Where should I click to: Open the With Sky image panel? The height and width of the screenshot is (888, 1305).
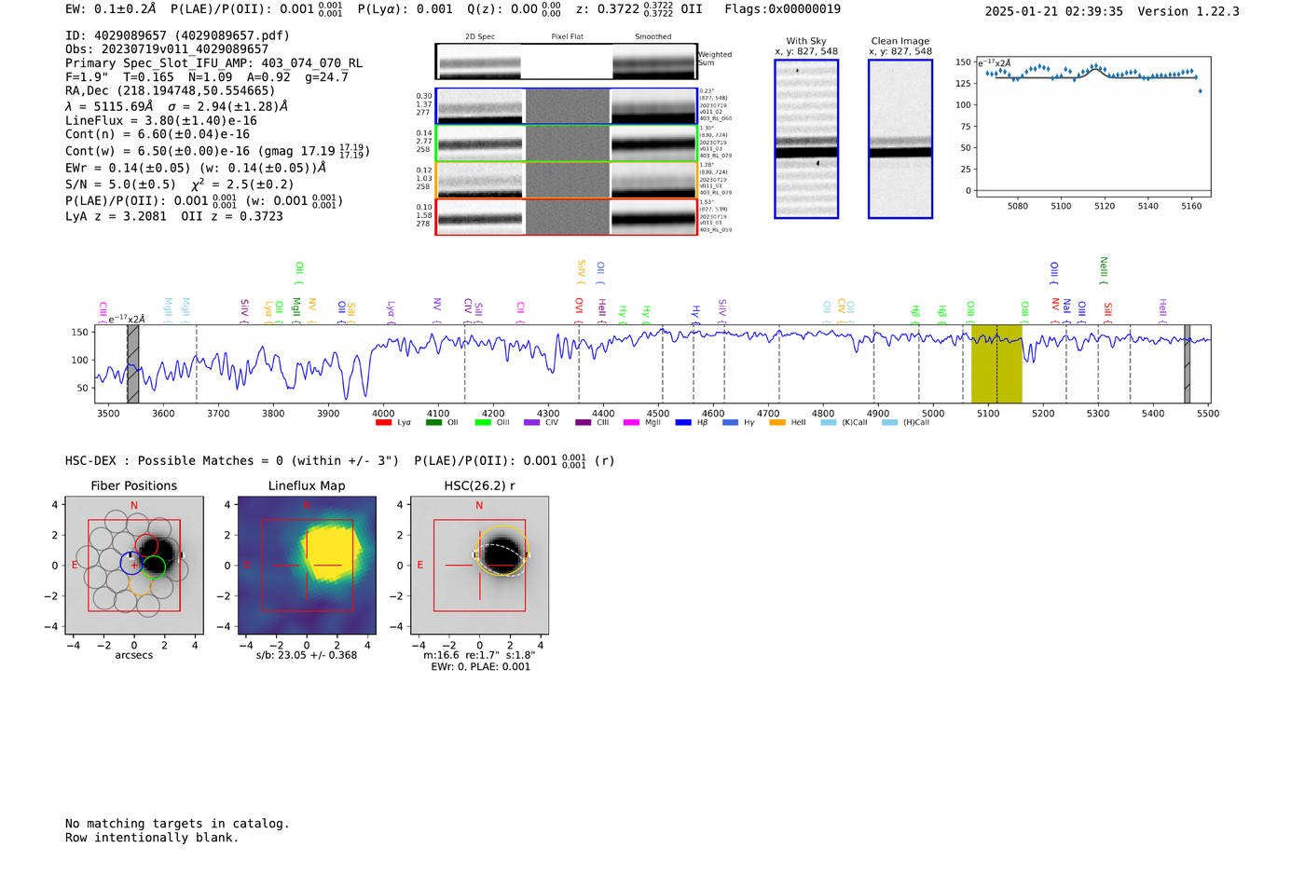coord(806,139)
